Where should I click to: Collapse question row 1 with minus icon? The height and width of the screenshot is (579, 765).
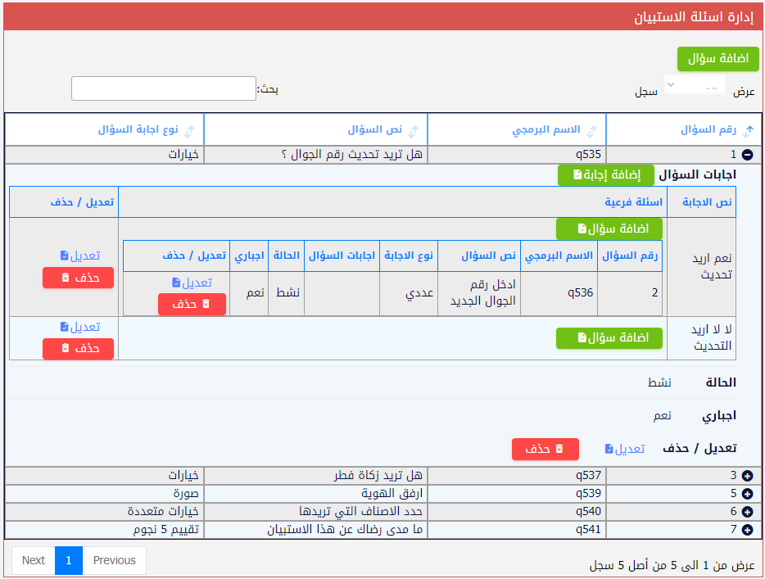pos(747,155)
